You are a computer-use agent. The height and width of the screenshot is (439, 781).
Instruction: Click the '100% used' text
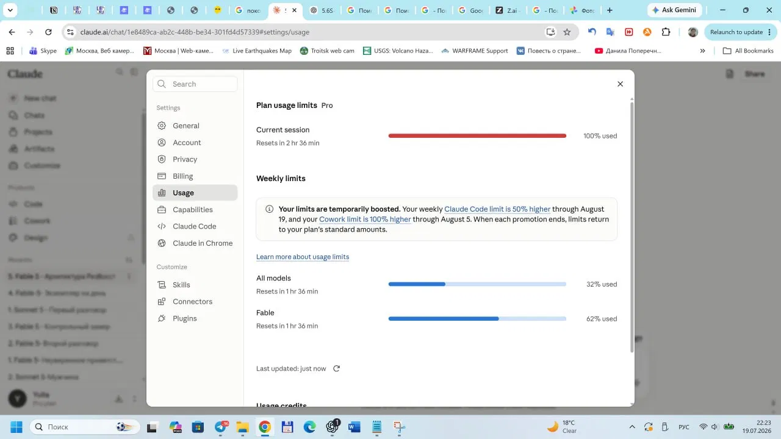pos(600,136)
